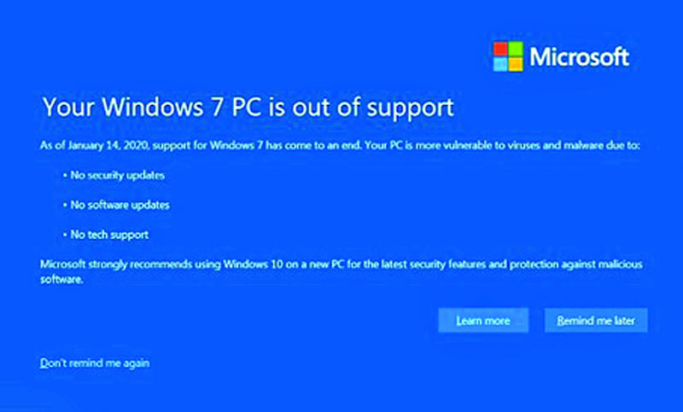Open the Learn more button

coord(483,320)
